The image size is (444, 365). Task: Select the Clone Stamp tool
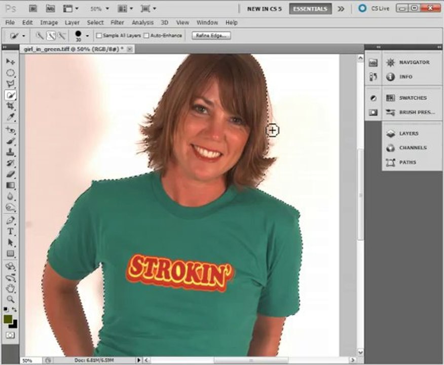click(10, 152)
